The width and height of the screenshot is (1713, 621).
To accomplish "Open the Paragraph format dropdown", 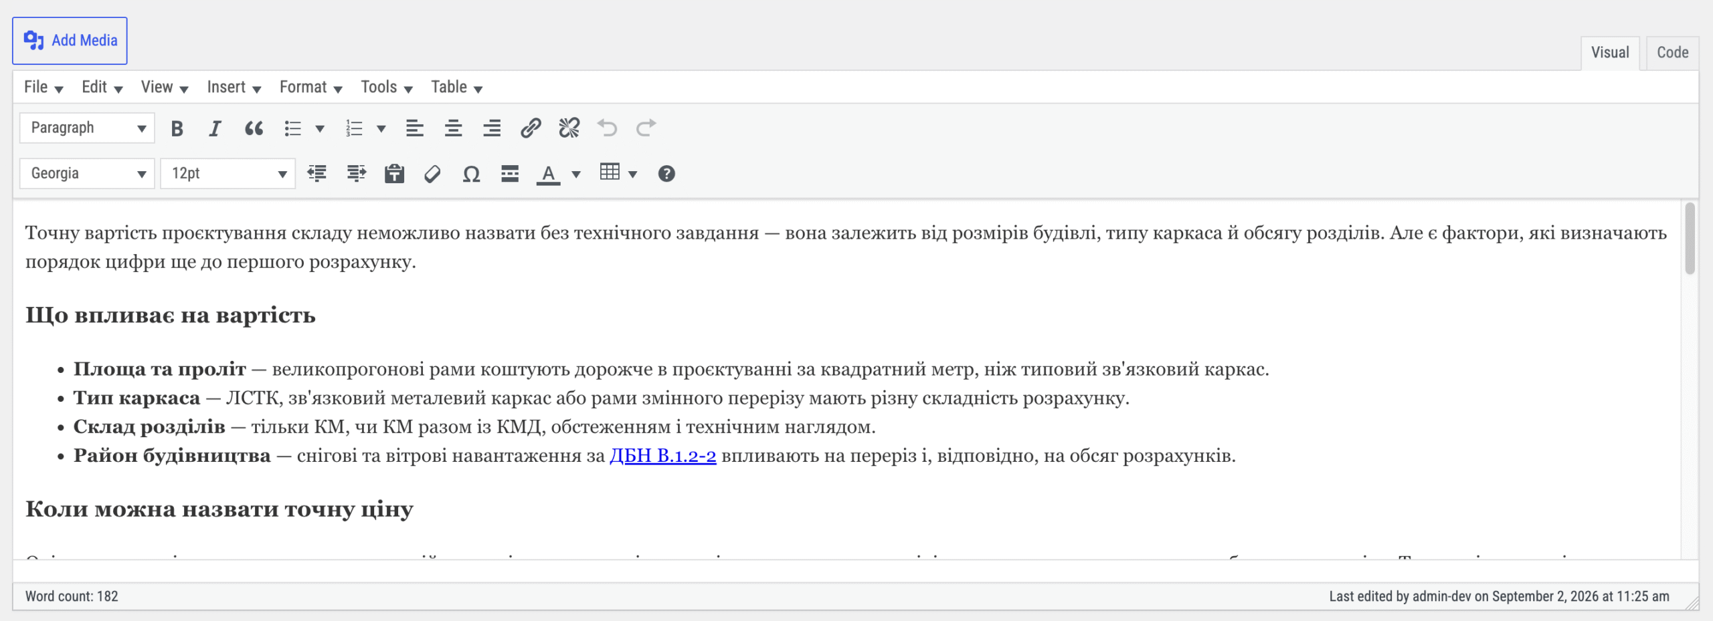I will pos(88,128).
